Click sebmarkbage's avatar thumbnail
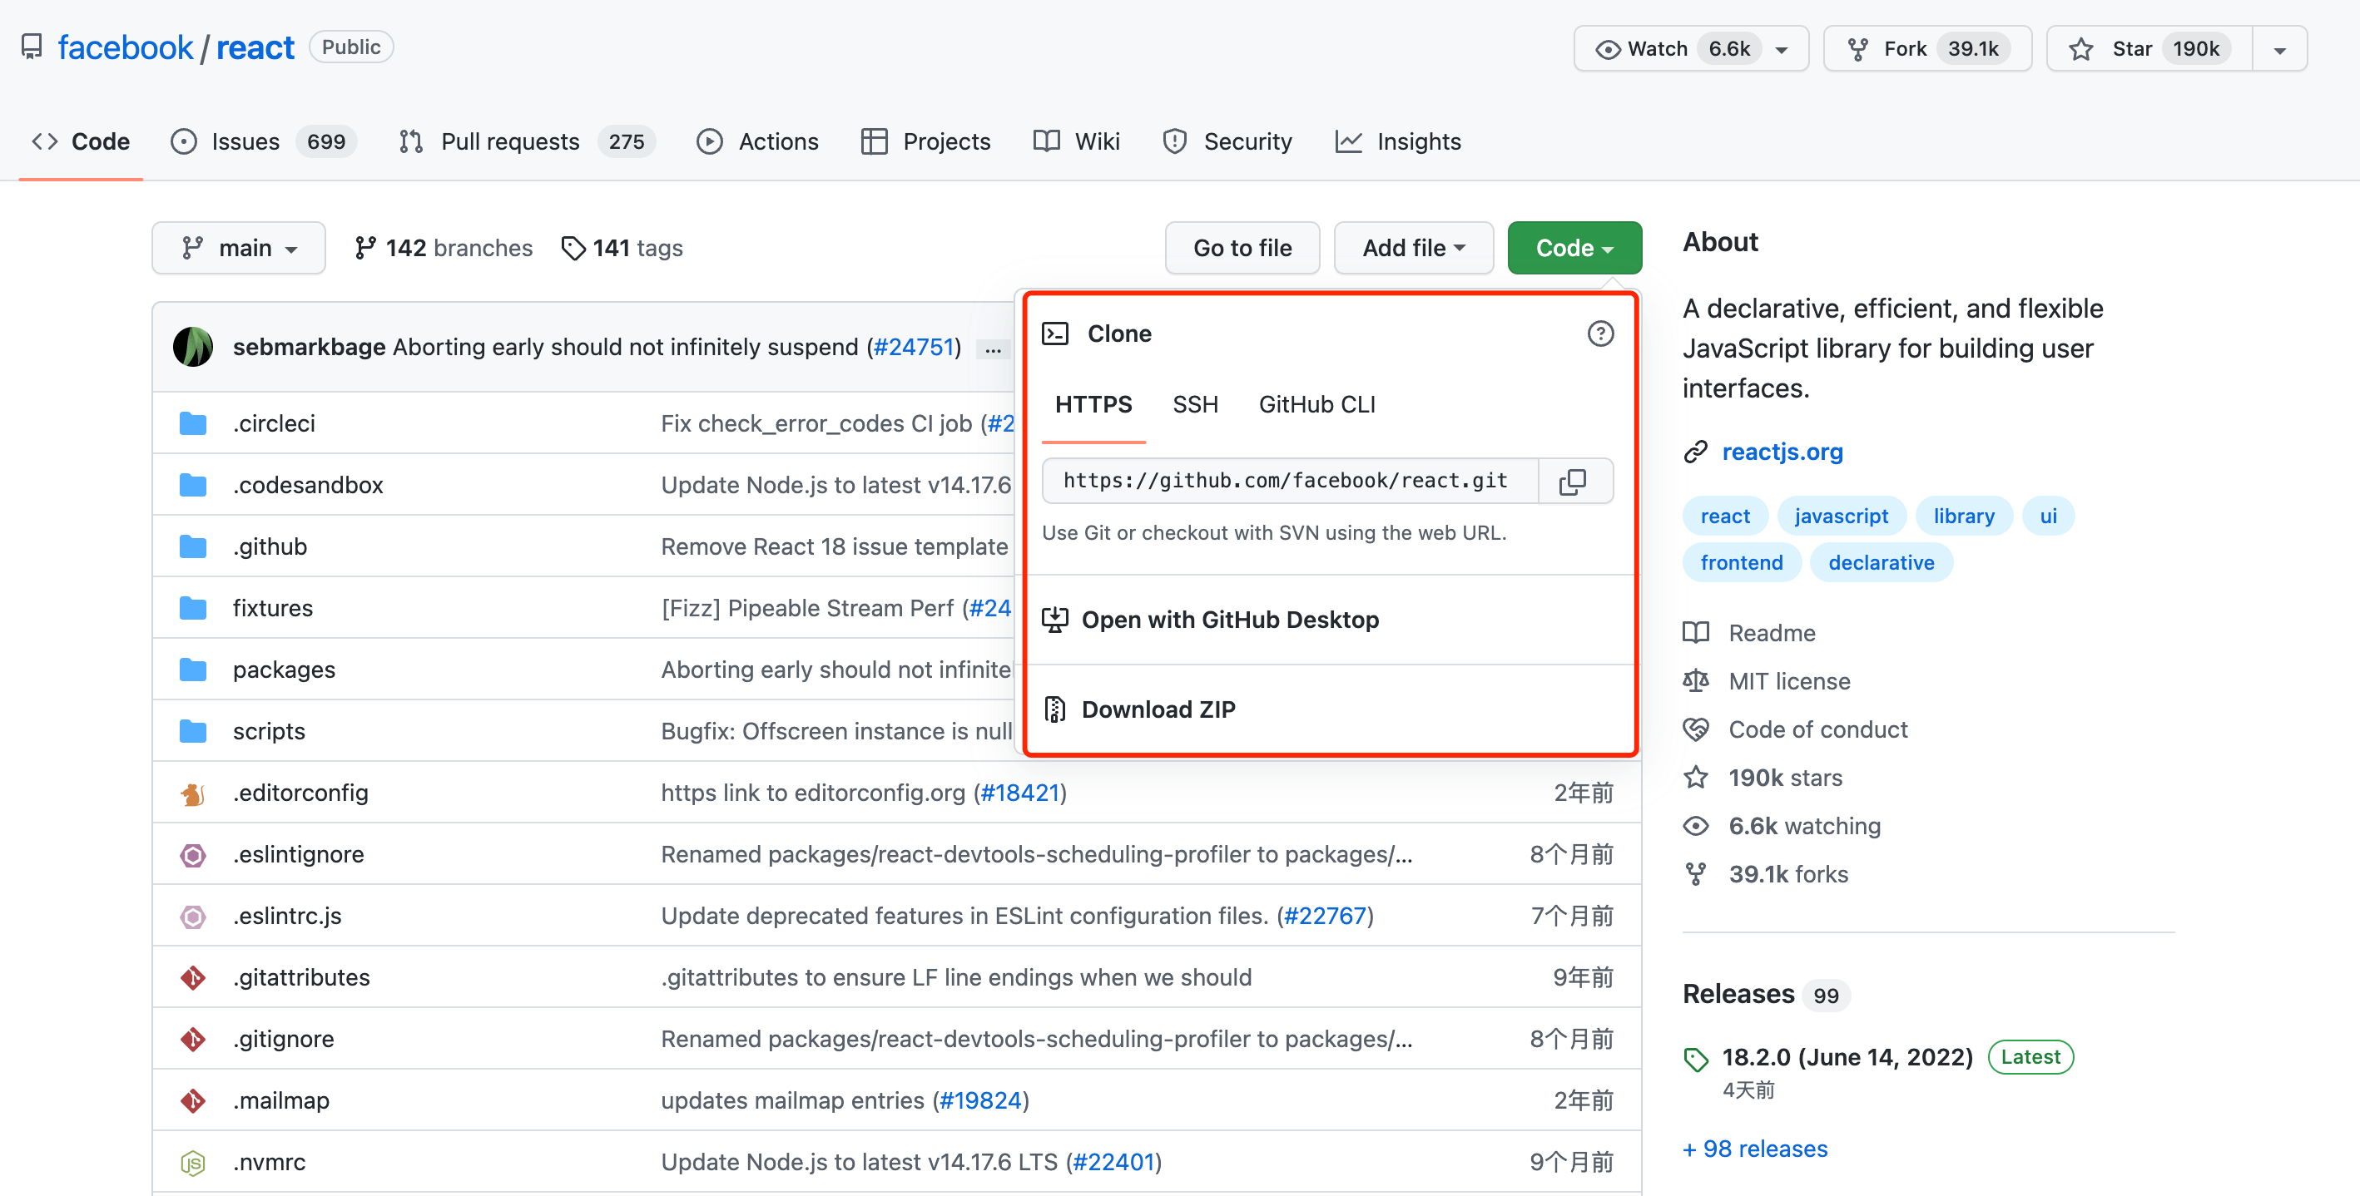Image resolution: width=2360 pixels, height=1196 pixels. tap(193, 347)
